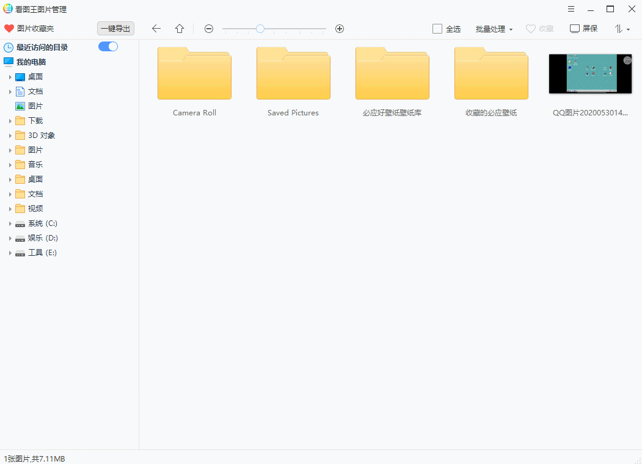This screenshot has width=642, height=464.
Task: Start the 屏保 screensaver
Action: click(583, 29)
